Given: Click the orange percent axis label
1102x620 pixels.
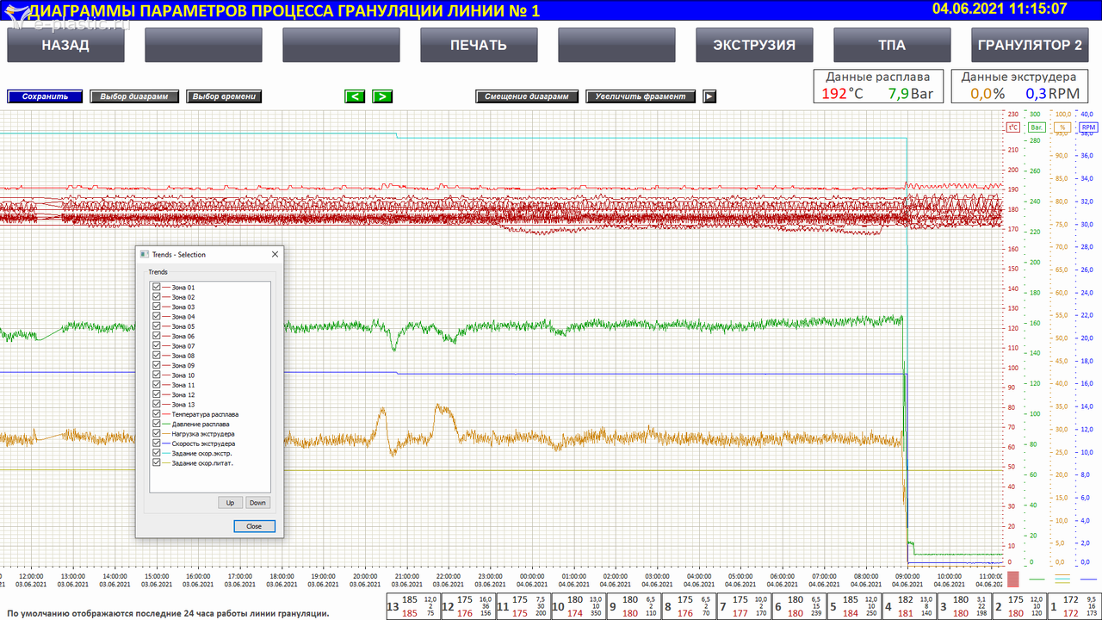Looking at the screenshot, I should pos(1063,127).
